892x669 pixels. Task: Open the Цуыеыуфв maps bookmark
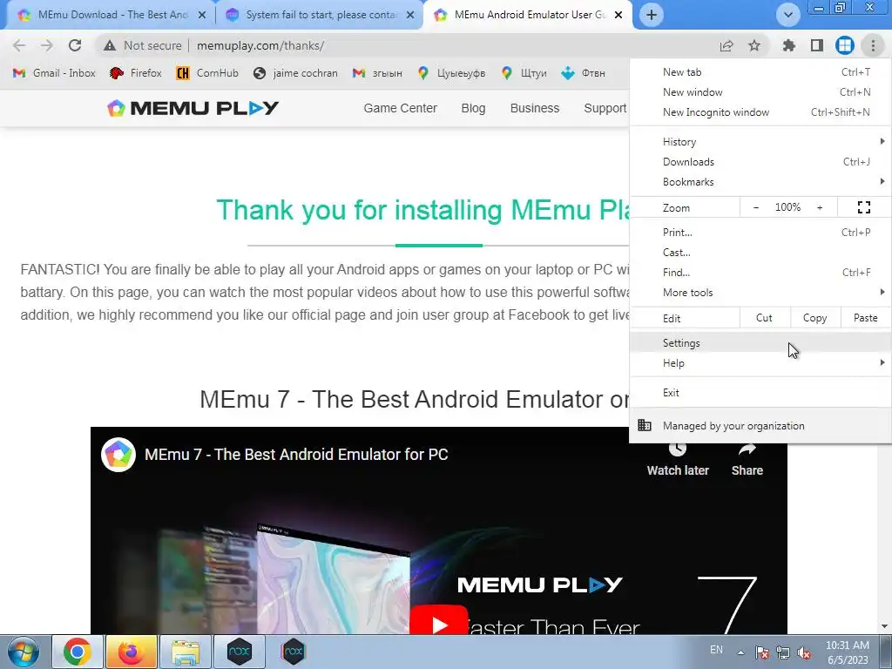[451, 73]
